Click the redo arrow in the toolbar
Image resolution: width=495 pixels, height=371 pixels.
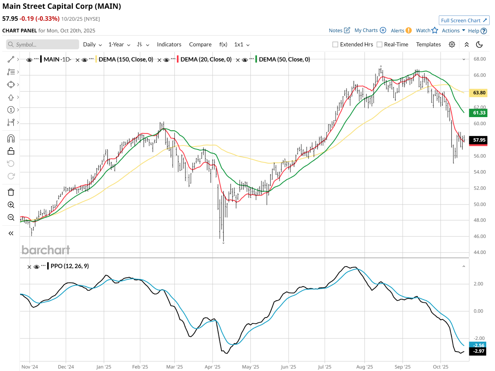click(x=11, y=176)
